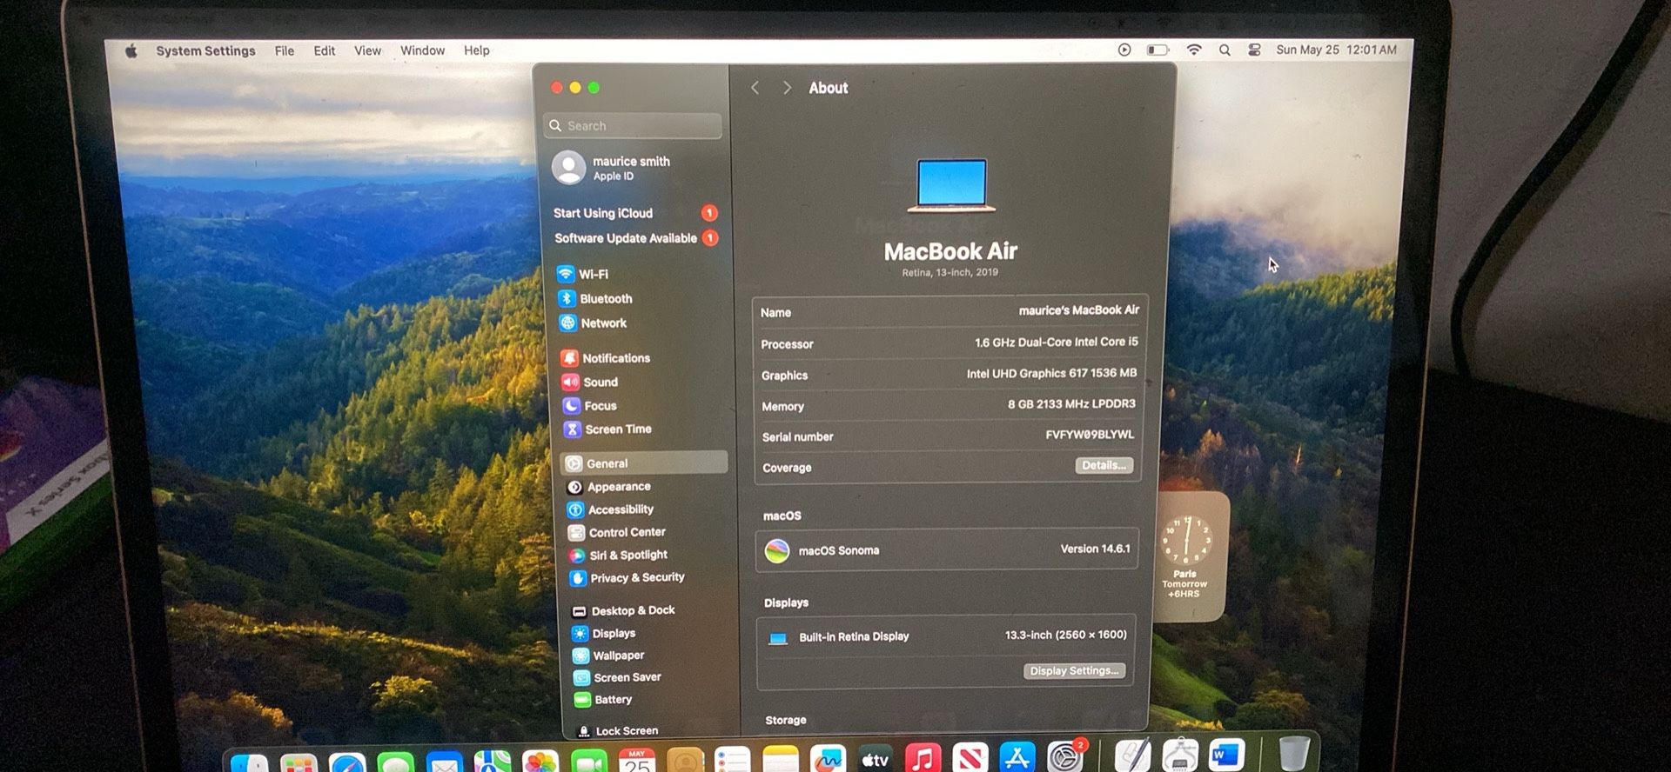Open Microsoft Word from the Dock
Image resolution: width=1671 pixels, height=772 pixels.
[x=1227, y=755]
